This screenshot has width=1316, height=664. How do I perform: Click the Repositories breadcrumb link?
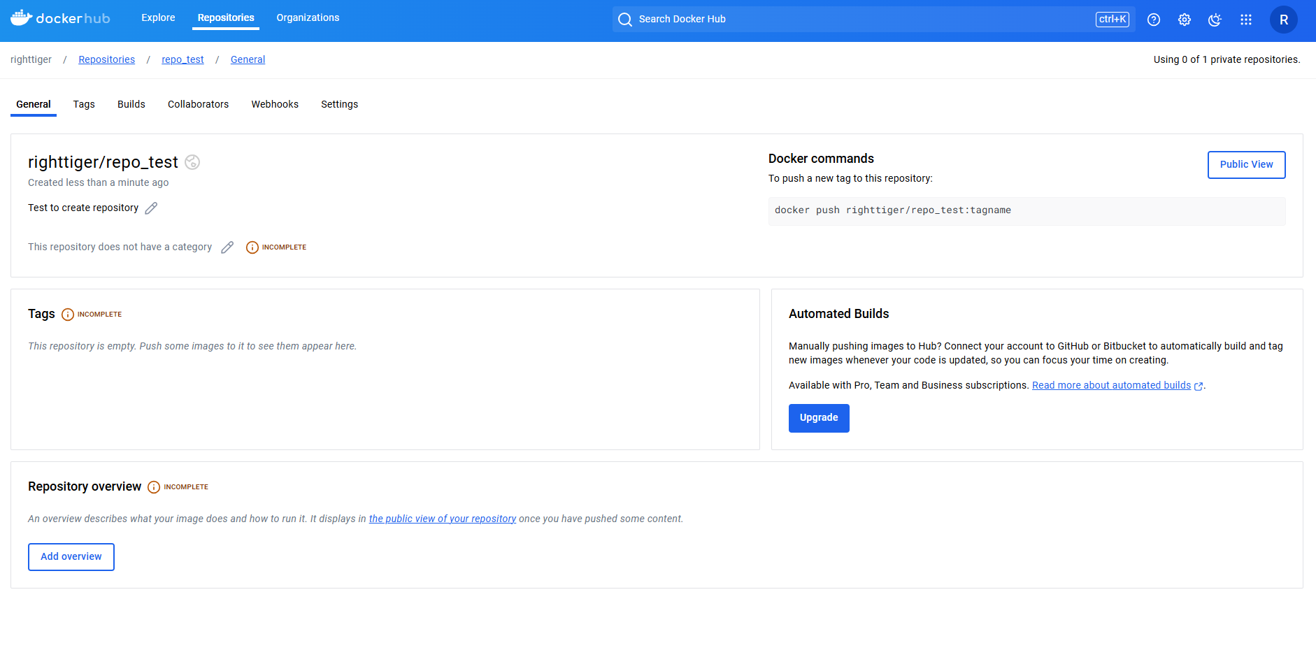click(106, 59)
